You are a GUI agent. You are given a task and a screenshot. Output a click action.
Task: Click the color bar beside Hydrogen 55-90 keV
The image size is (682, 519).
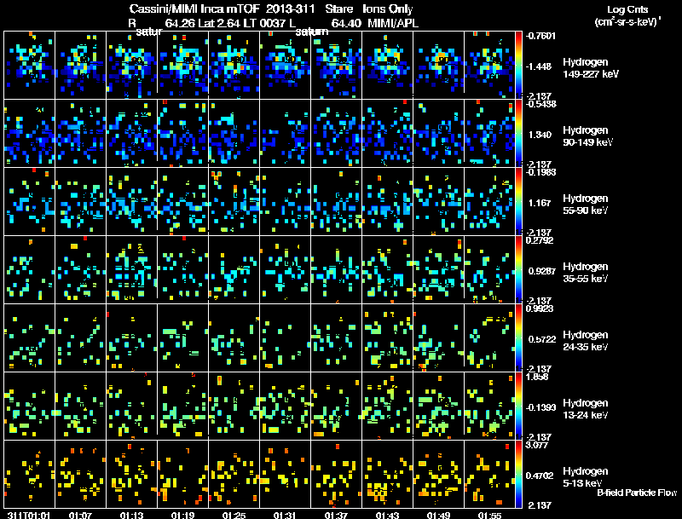coord(518,201)
